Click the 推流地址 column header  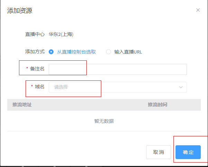click(x=22, y=105)
